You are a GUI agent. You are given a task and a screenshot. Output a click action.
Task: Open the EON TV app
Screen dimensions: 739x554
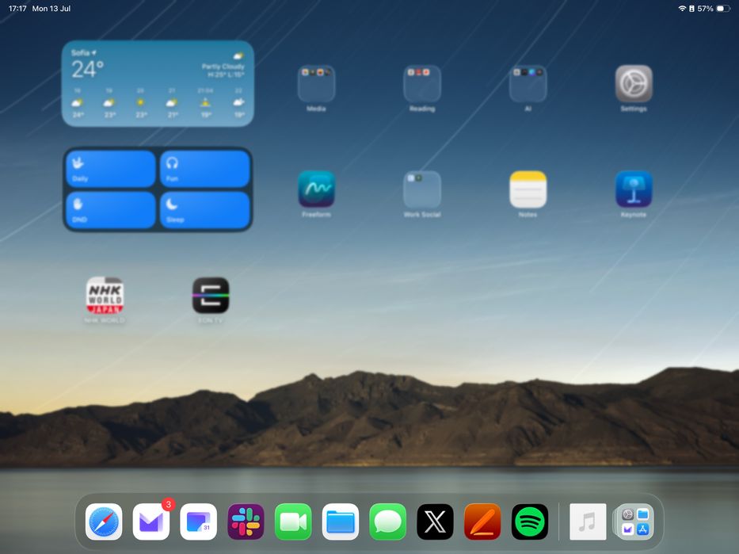pyautogui.click(x=211, y=295)
